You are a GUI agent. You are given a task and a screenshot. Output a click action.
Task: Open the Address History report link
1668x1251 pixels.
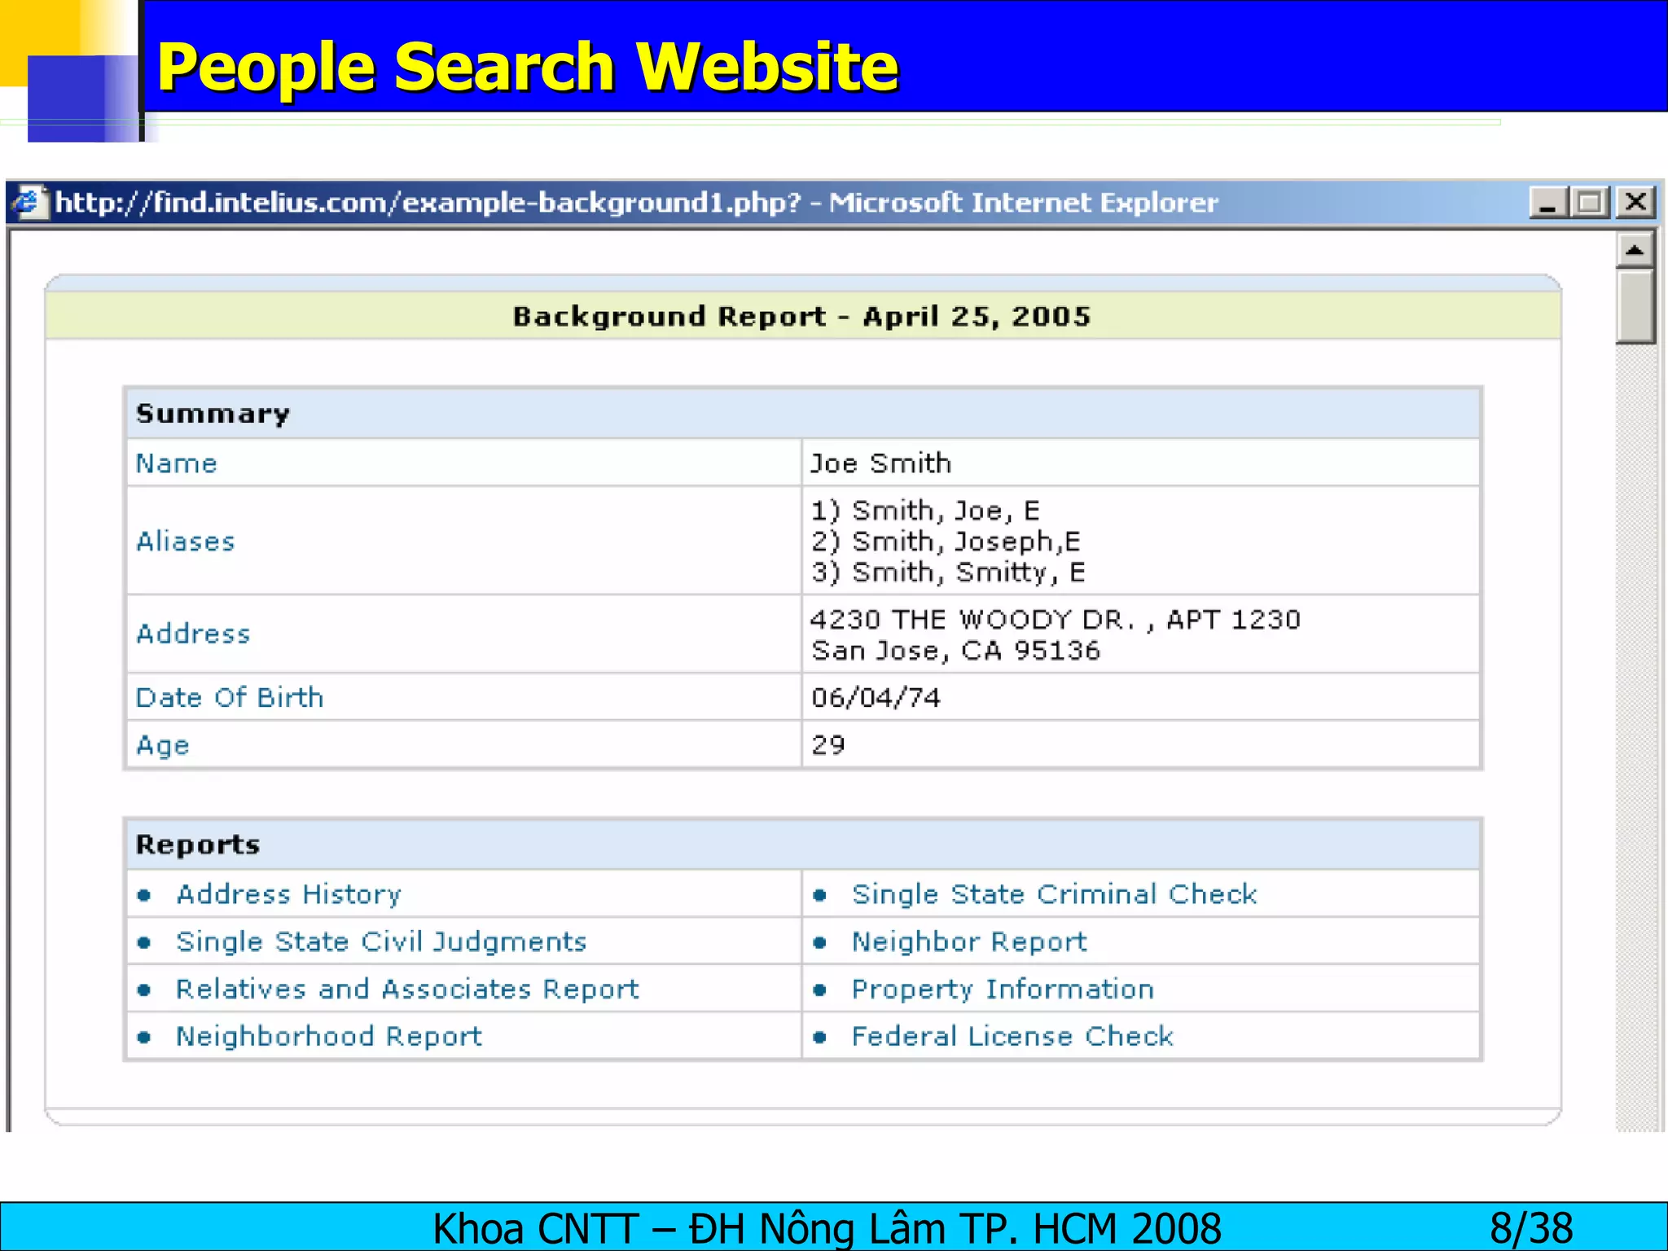(289, 894)
